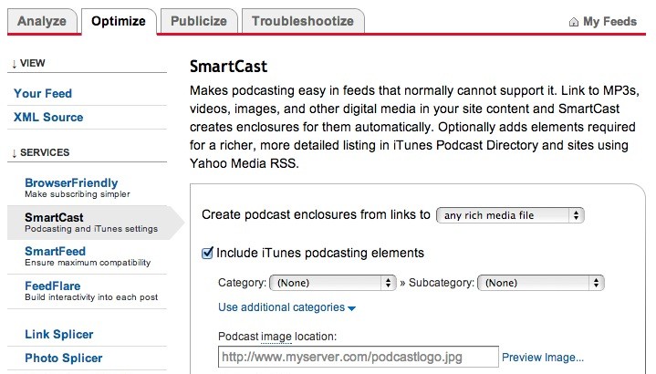Open the Photo Splicer service
Viewport: 656px width, 374px height.
click(x=64, y=358)
